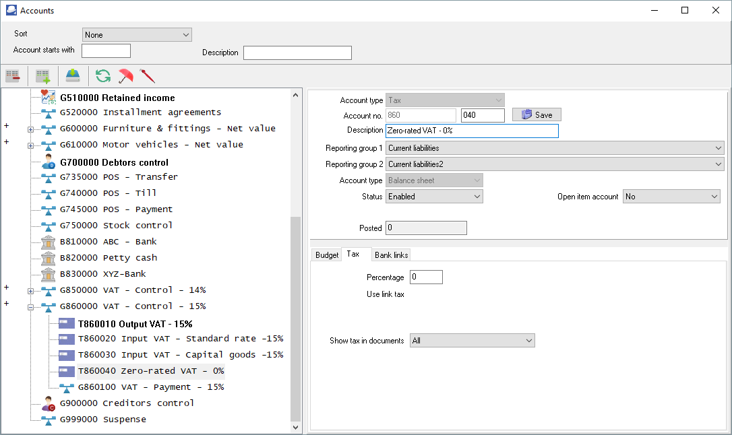Click the closed red umbrella icon

(x=147, y=75)
